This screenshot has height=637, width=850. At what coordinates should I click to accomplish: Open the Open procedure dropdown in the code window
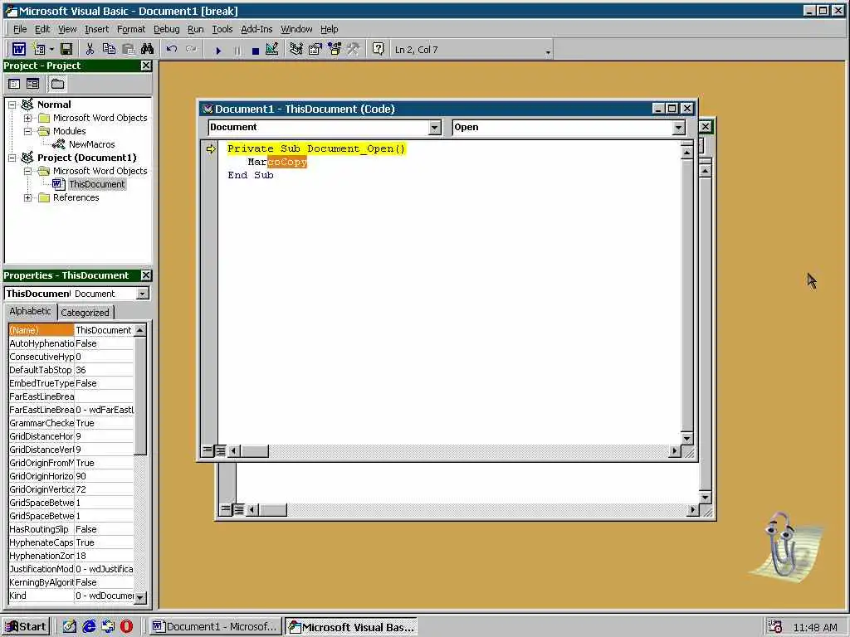tap(679, 127)
